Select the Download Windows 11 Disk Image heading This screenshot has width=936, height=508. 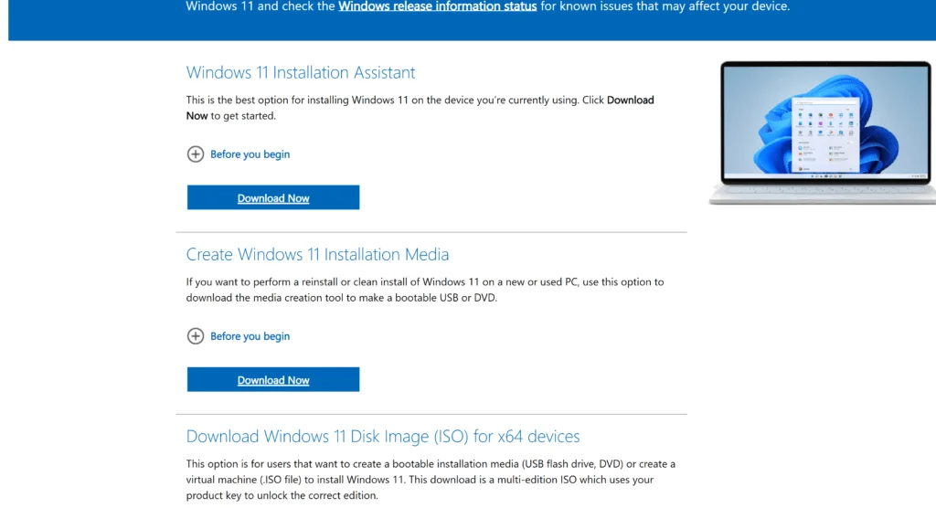382,437
